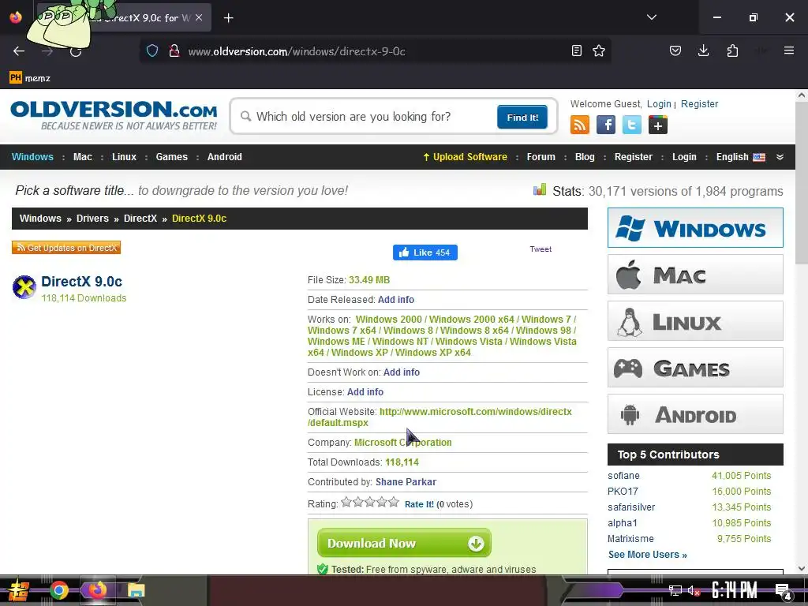The width and height of the screenshot is (808, 606).
Task: Open Chrome from the taskbar
Action: click(58, 590)
